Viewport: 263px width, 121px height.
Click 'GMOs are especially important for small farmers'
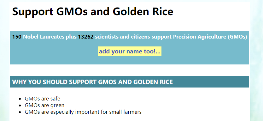tap(83, 112)
